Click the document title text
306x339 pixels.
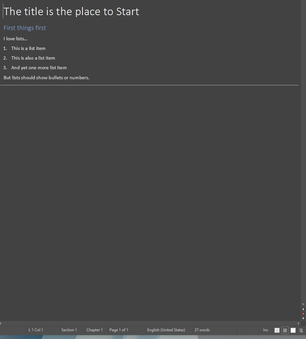point(72,12)
